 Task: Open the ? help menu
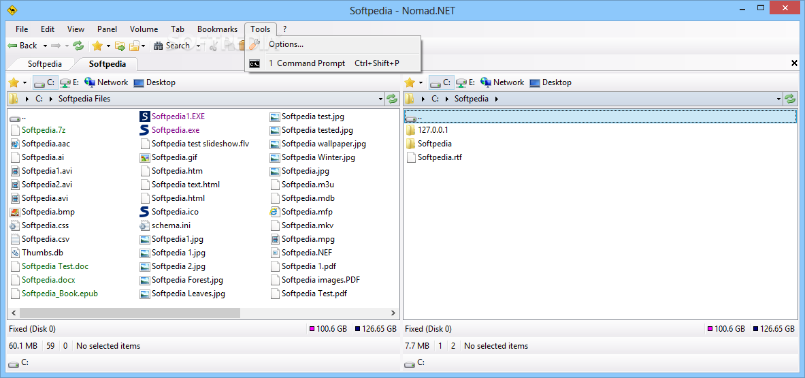click(285, 29)
